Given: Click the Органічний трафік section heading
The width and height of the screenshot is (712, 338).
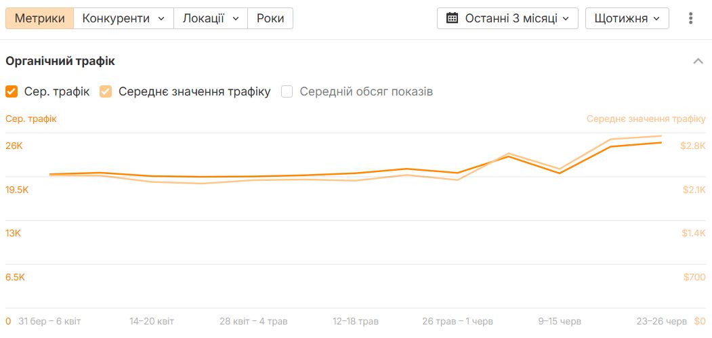Looking at the screenshot, I should pyautogui.click(x=60, y=61).
